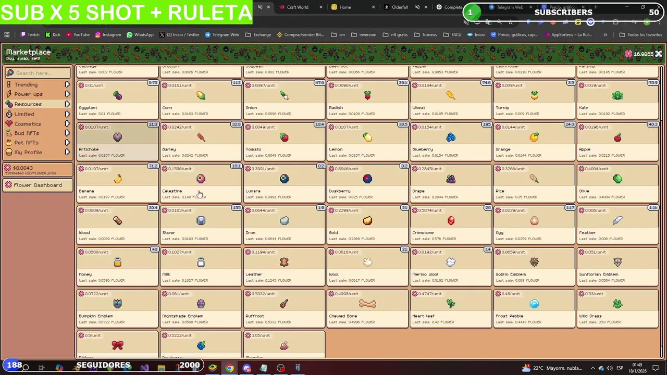Image resolution: width=667 pixels, height=375 pixels.
Task: Choose the Grape item icon
Action: 451,179
